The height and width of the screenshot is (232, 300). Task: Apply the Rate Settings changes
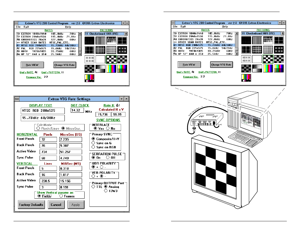tap(76, 205)
